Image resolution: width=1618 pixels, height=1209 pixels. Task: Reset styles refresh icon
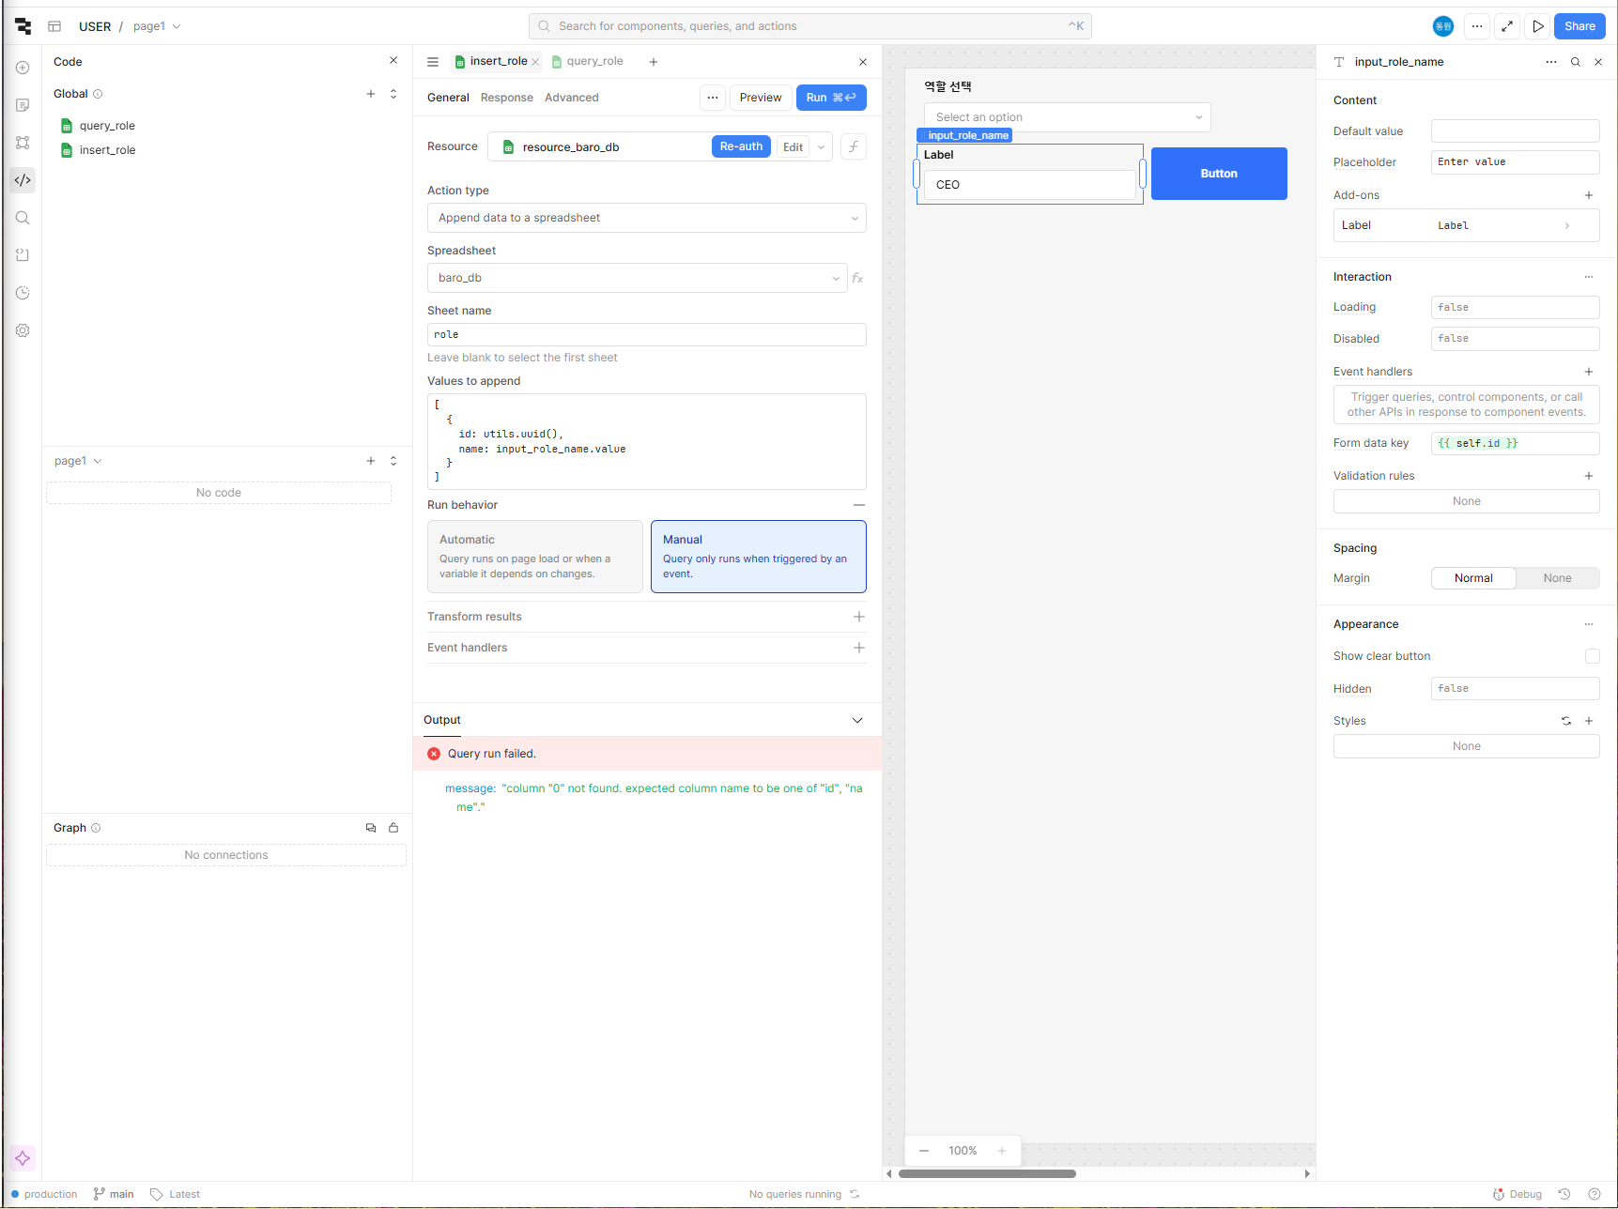pyautogui.click(x=1566, y=721)
